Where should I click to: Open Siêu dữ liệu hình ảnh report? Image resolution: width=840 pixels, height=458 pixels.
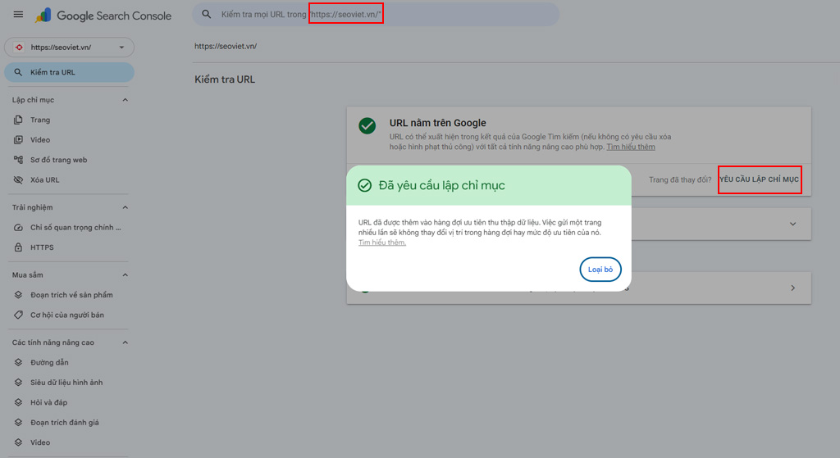pyautogui.click(x=66, y=383)
